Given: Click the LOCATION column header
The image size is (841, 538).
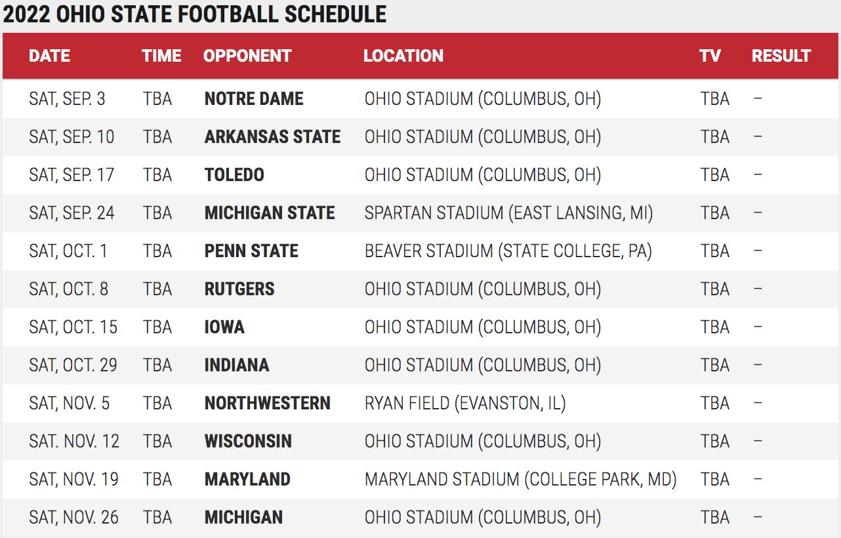Looking at the screenshot, I should point(403,56).
